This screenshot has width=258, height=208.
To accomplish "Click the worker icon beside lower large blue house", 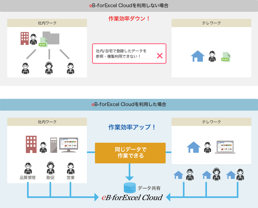I will [x=207, y=147].
